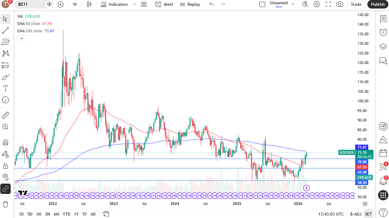Open the emoji icons tool

pos(5,100)
